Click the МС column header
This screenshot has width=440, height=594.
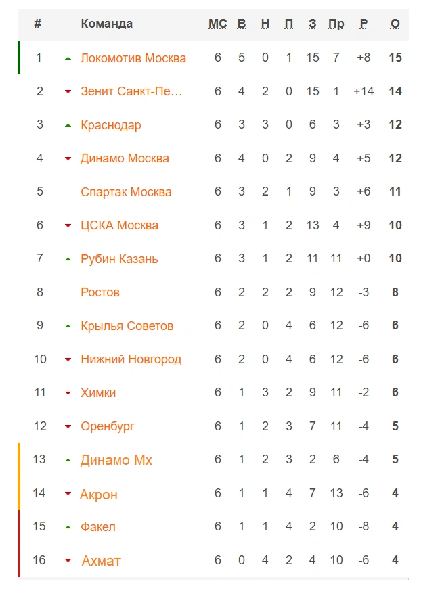(217, 24)
